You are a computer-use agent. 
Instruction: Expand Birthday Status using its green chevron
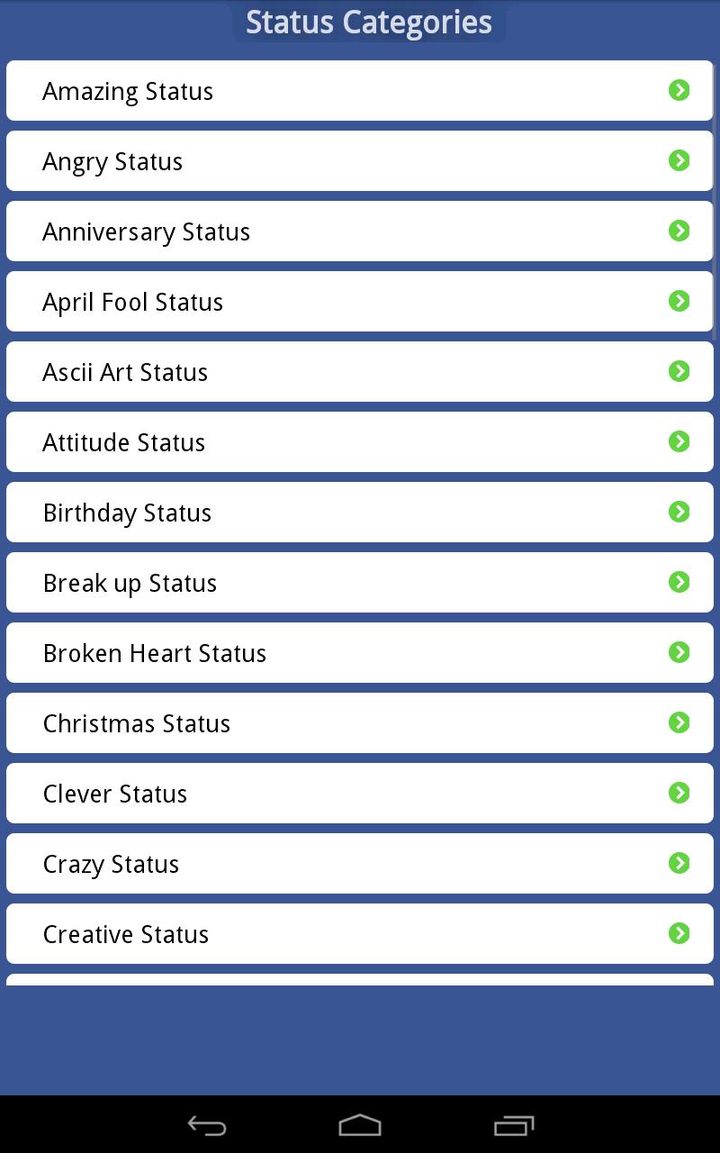pyautogui.click(x=679, y=512)
